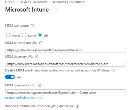Screen dimensions: 129x110
Task: Open the Home breadcrumb link
Action: pos(10,2)
